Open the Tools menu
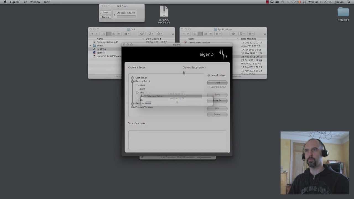This screenshot has height=199, width=354. coord(47,2)
